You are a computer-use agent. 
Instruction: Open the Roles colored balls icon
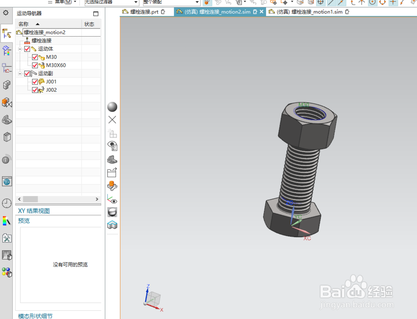7,272
